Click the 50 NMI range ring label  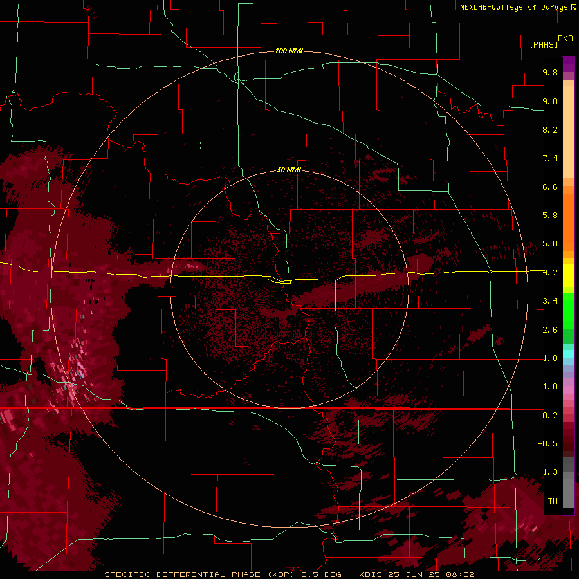[289, 170]
